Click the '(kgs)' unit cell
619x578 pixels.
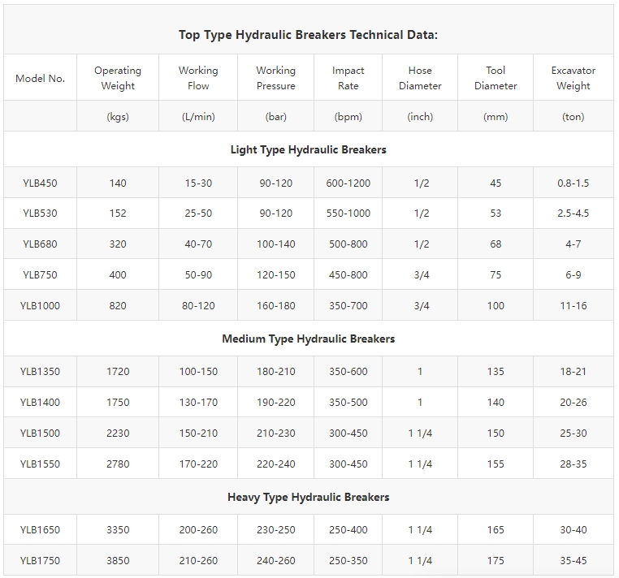(118, 116)
